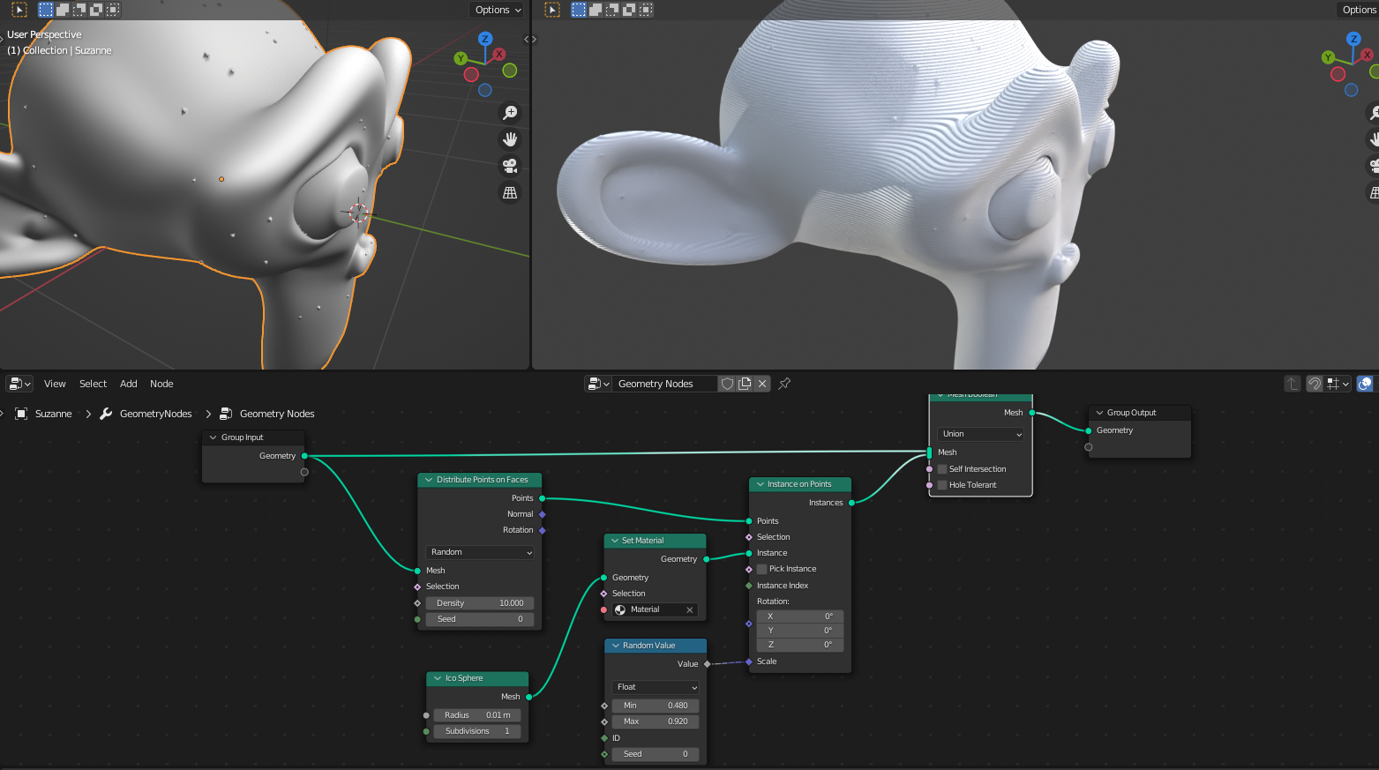Viewport: 1379px width, 770px height.
Task: Choose extend-selection mode in left viewport
Action: click(x=63, y=10)
